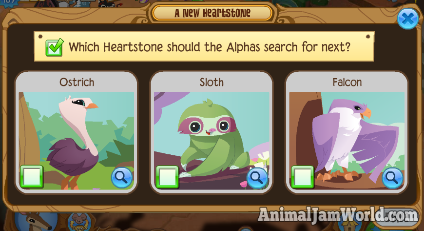
Task: Tick the Sloth vote checkbox
Action: point(167,177)
